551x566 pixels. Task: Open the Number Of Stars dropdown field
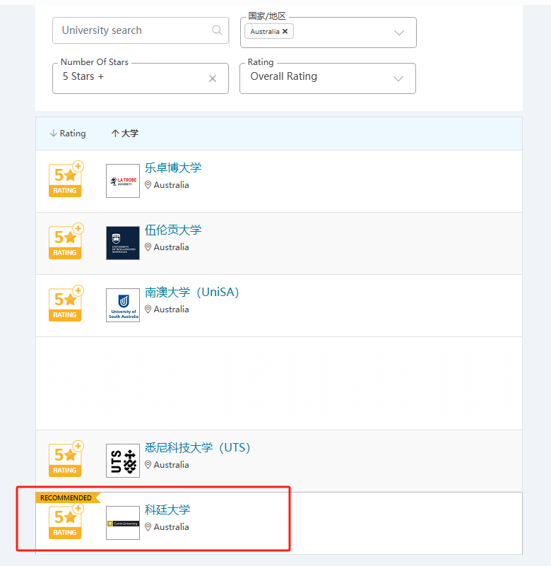127,77
